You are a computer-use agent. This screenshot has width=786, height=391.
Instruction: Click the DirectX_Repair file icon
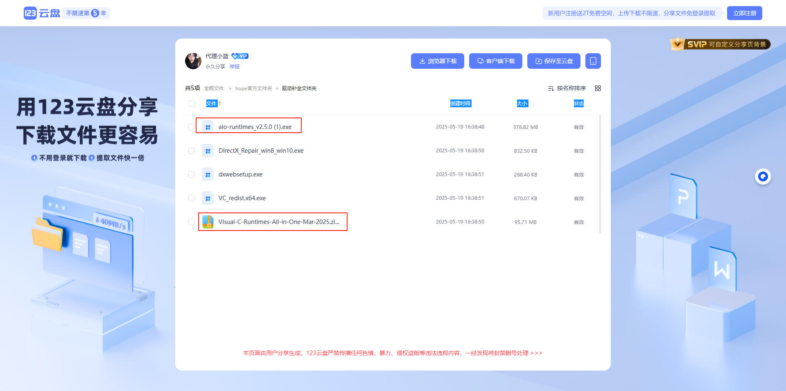click(208, 151)
